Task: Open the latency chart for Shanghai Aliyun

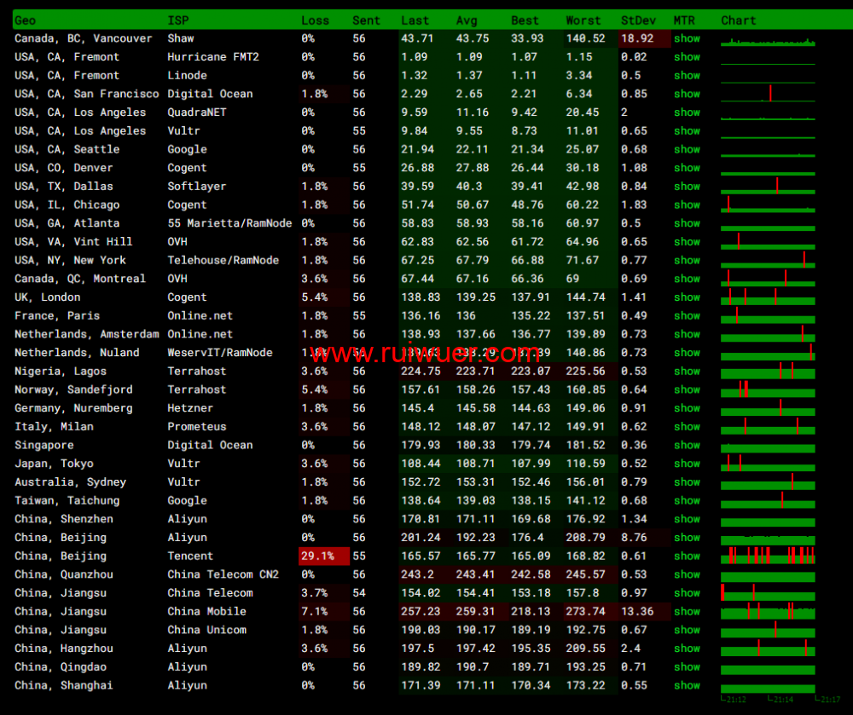Action: tap(768, 686)
